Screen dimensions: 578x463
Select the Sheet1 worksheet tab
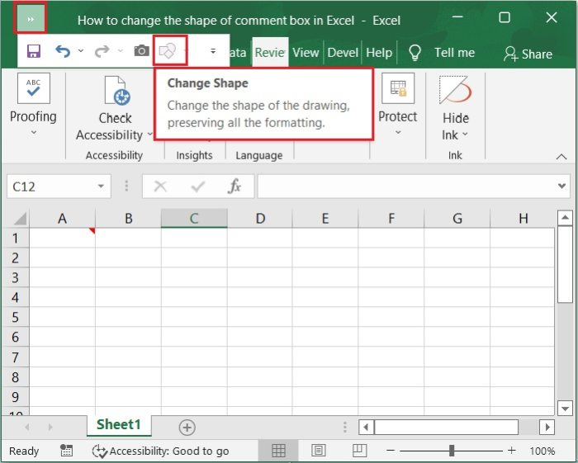119,425
